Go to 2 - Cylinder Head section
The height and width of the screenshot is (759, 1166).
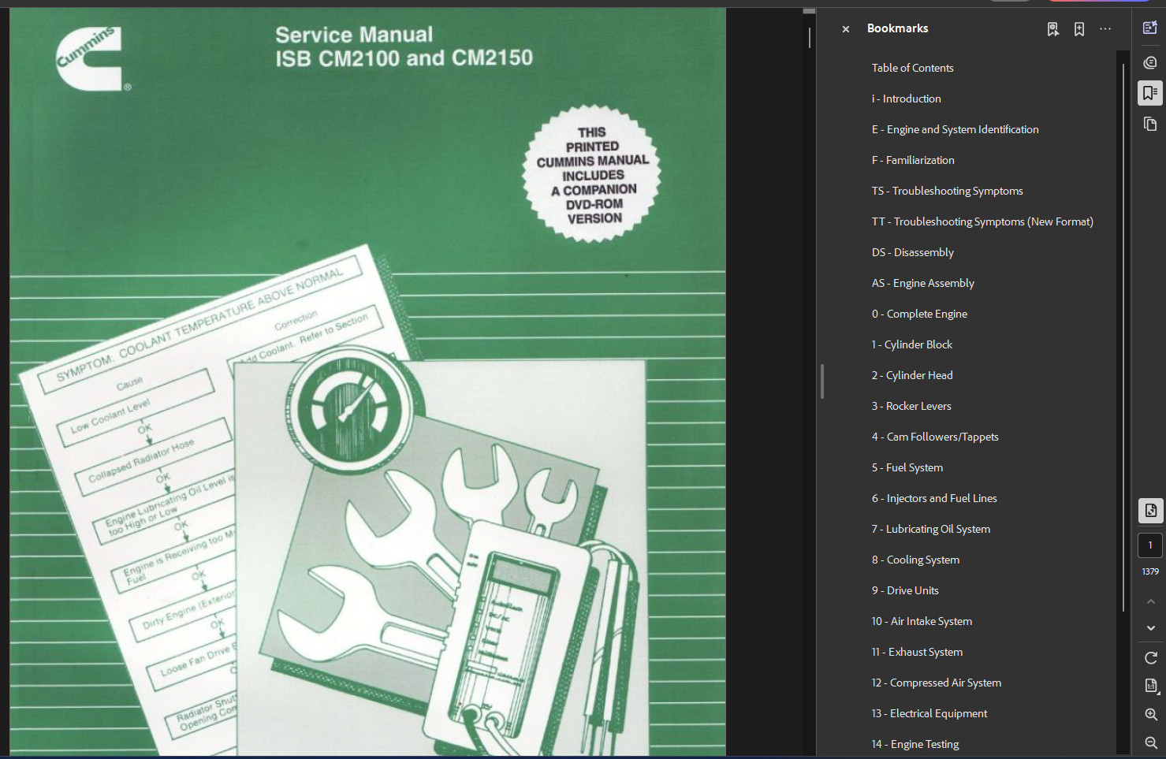pos(912,375)
